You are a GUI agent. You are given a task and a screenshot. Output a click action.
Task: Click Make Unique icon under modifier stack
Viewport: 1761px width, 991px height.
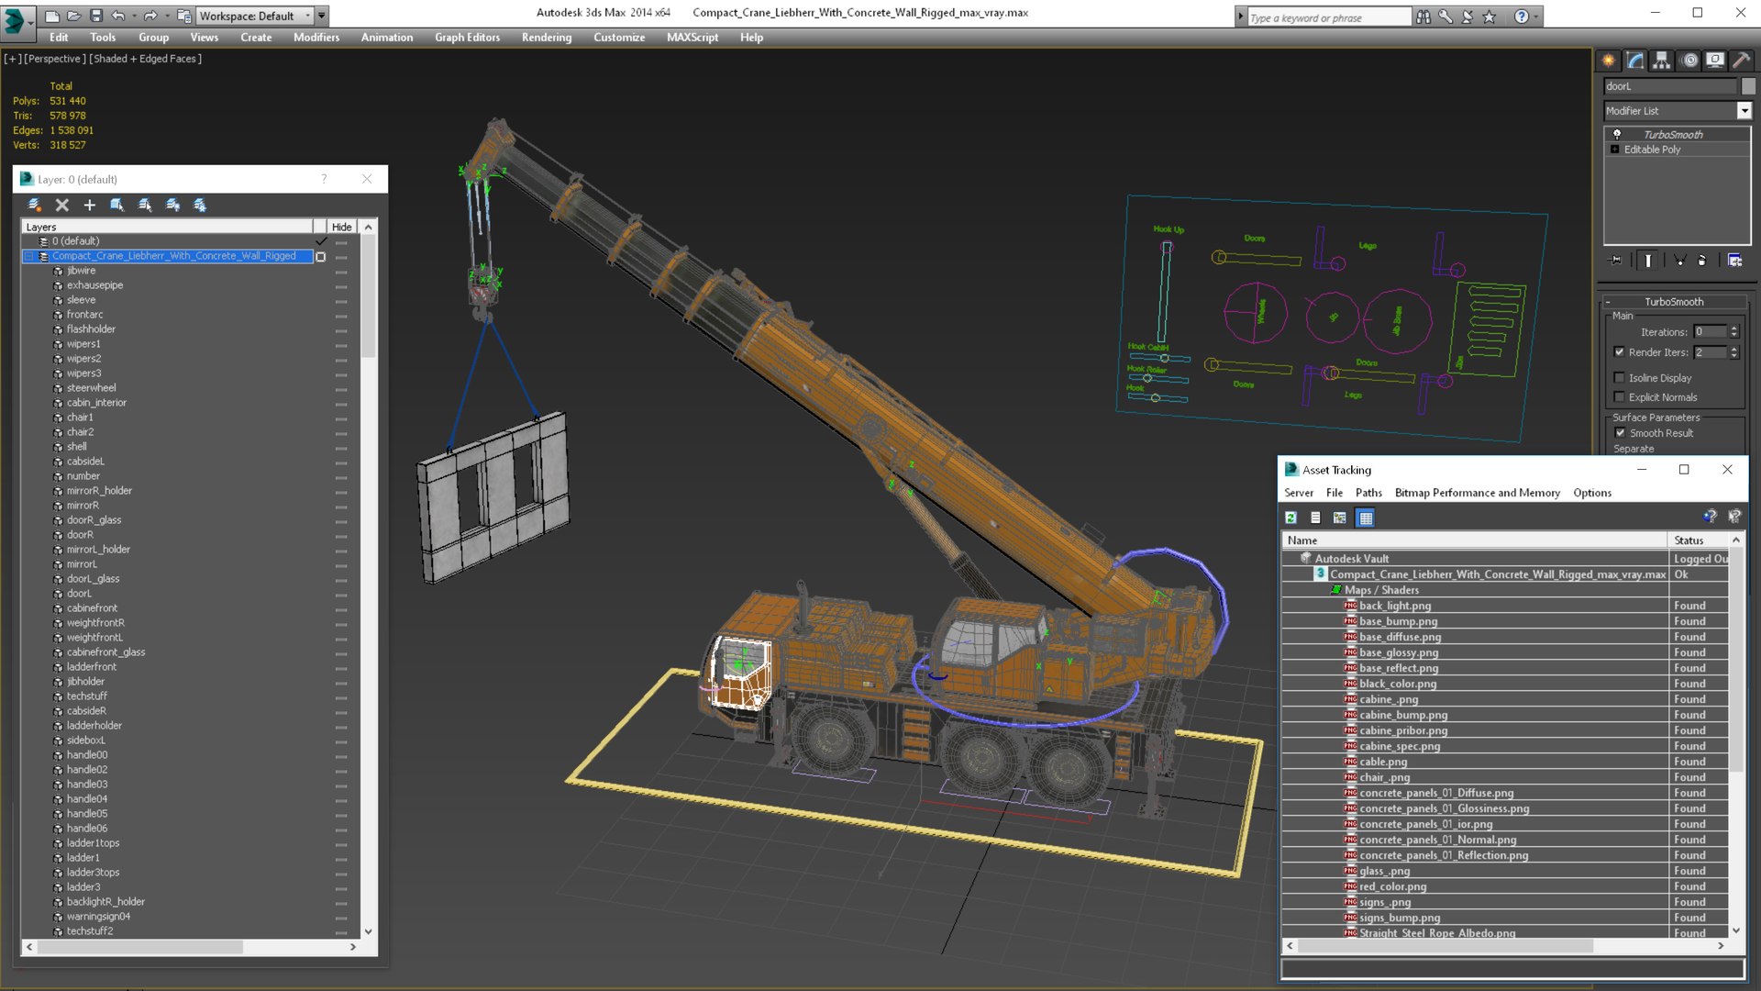(x=1680, y=261)
